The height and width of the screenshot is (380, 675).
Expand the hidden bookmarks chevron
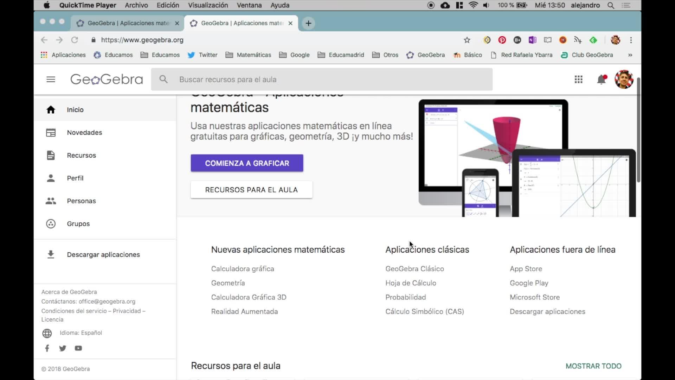[x=630, y=55]
